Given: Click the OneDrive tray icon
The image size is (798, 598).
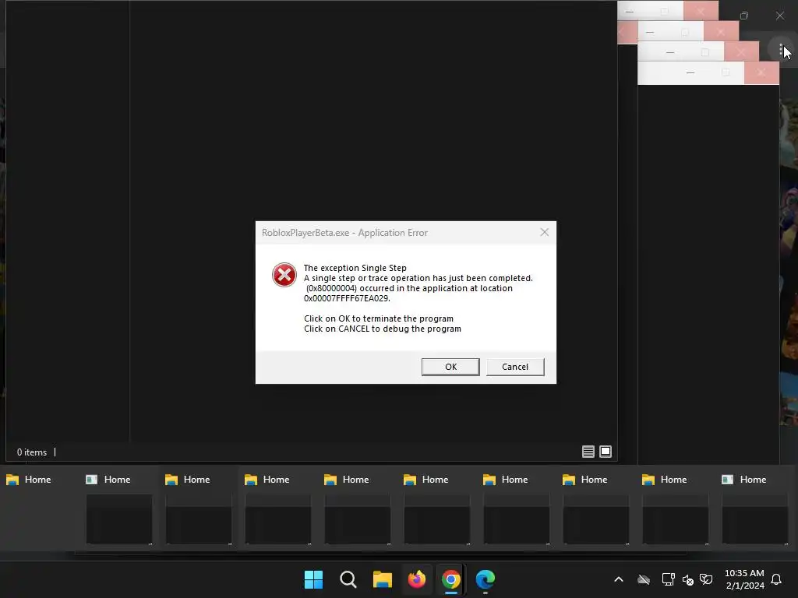Looking at the screenshot, I should 644,579.
